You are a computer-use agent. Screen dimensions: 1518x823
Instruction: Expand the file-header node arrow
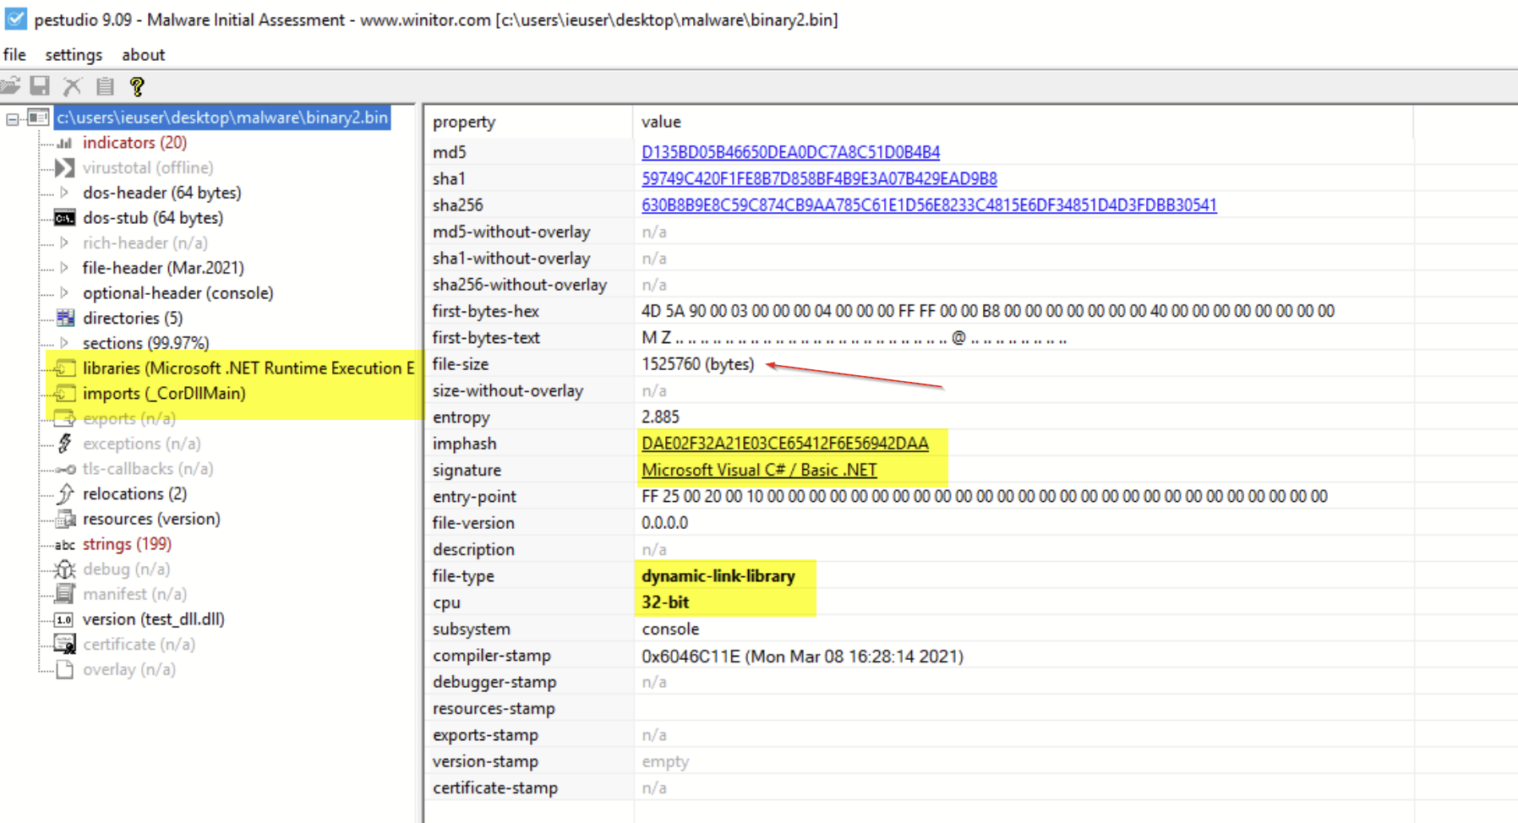pyautogui.click(x=65, y=268)
